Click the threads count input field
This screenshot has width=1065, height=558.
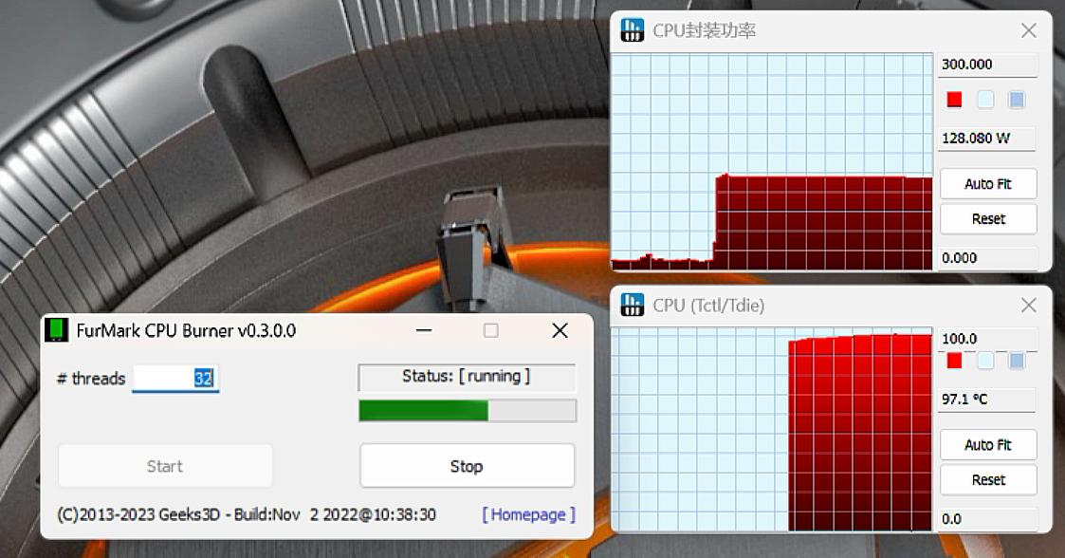click(175, 378)
